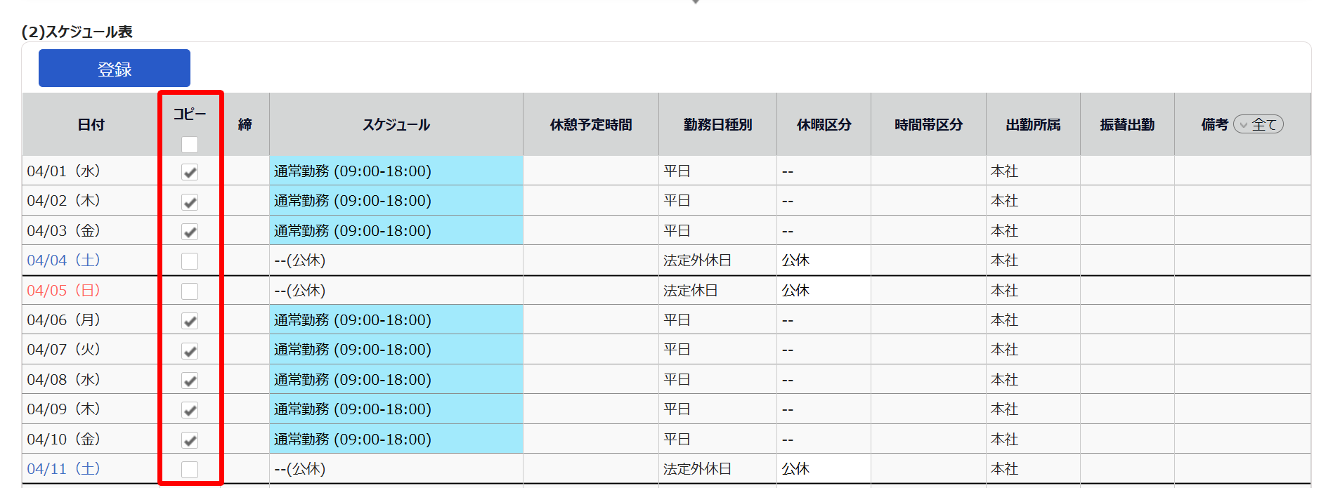This screenshot has height=488, width=1333.
Task: Click the 04/11 (土) date link
Action: click(x=63, y=468)
